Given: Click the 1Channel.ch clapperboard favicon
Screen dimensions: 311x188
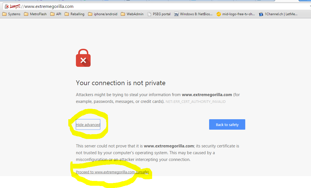Looking at the screenshot, I should pyautogui.click(x=261, y=14).
